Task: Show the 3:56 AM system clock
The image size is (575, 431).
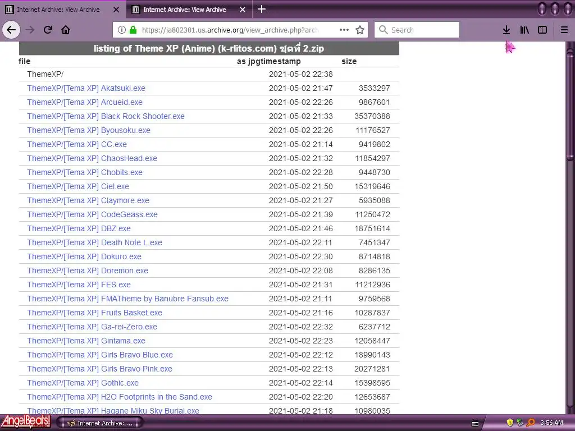Action: 551,423
